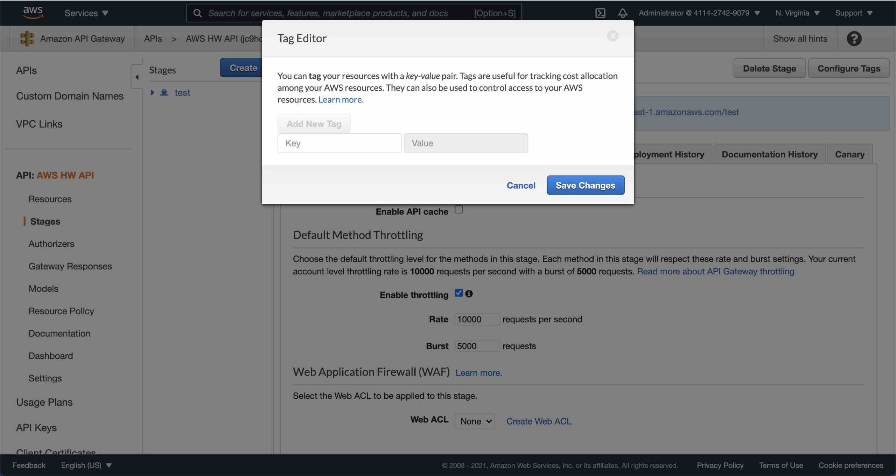Screen dimensions: 896x476
Task: Open the Administrator account menu
Action: click(699, 13)
